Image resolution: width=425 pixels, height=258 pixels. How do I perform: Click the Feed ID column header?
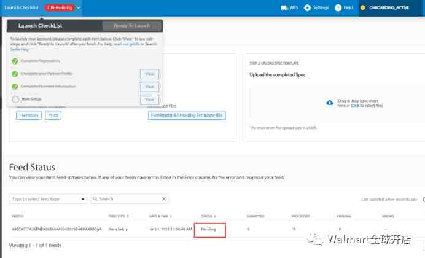tap(18, 216)
